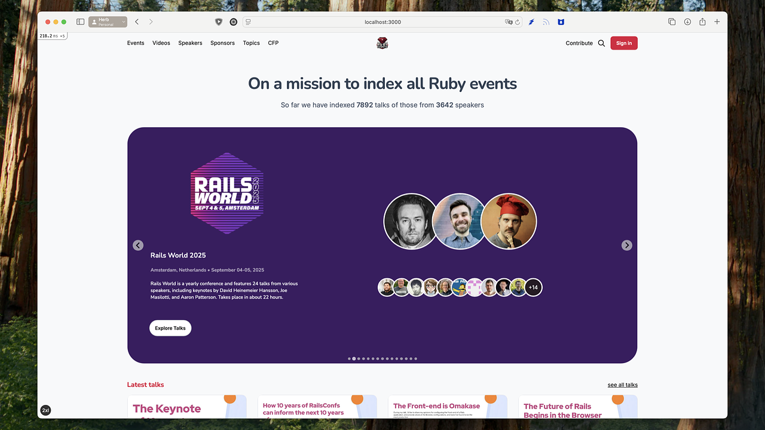Open the page menu icon inside address bar
This screenshot has height=430, width=765.
click(248, 22)
